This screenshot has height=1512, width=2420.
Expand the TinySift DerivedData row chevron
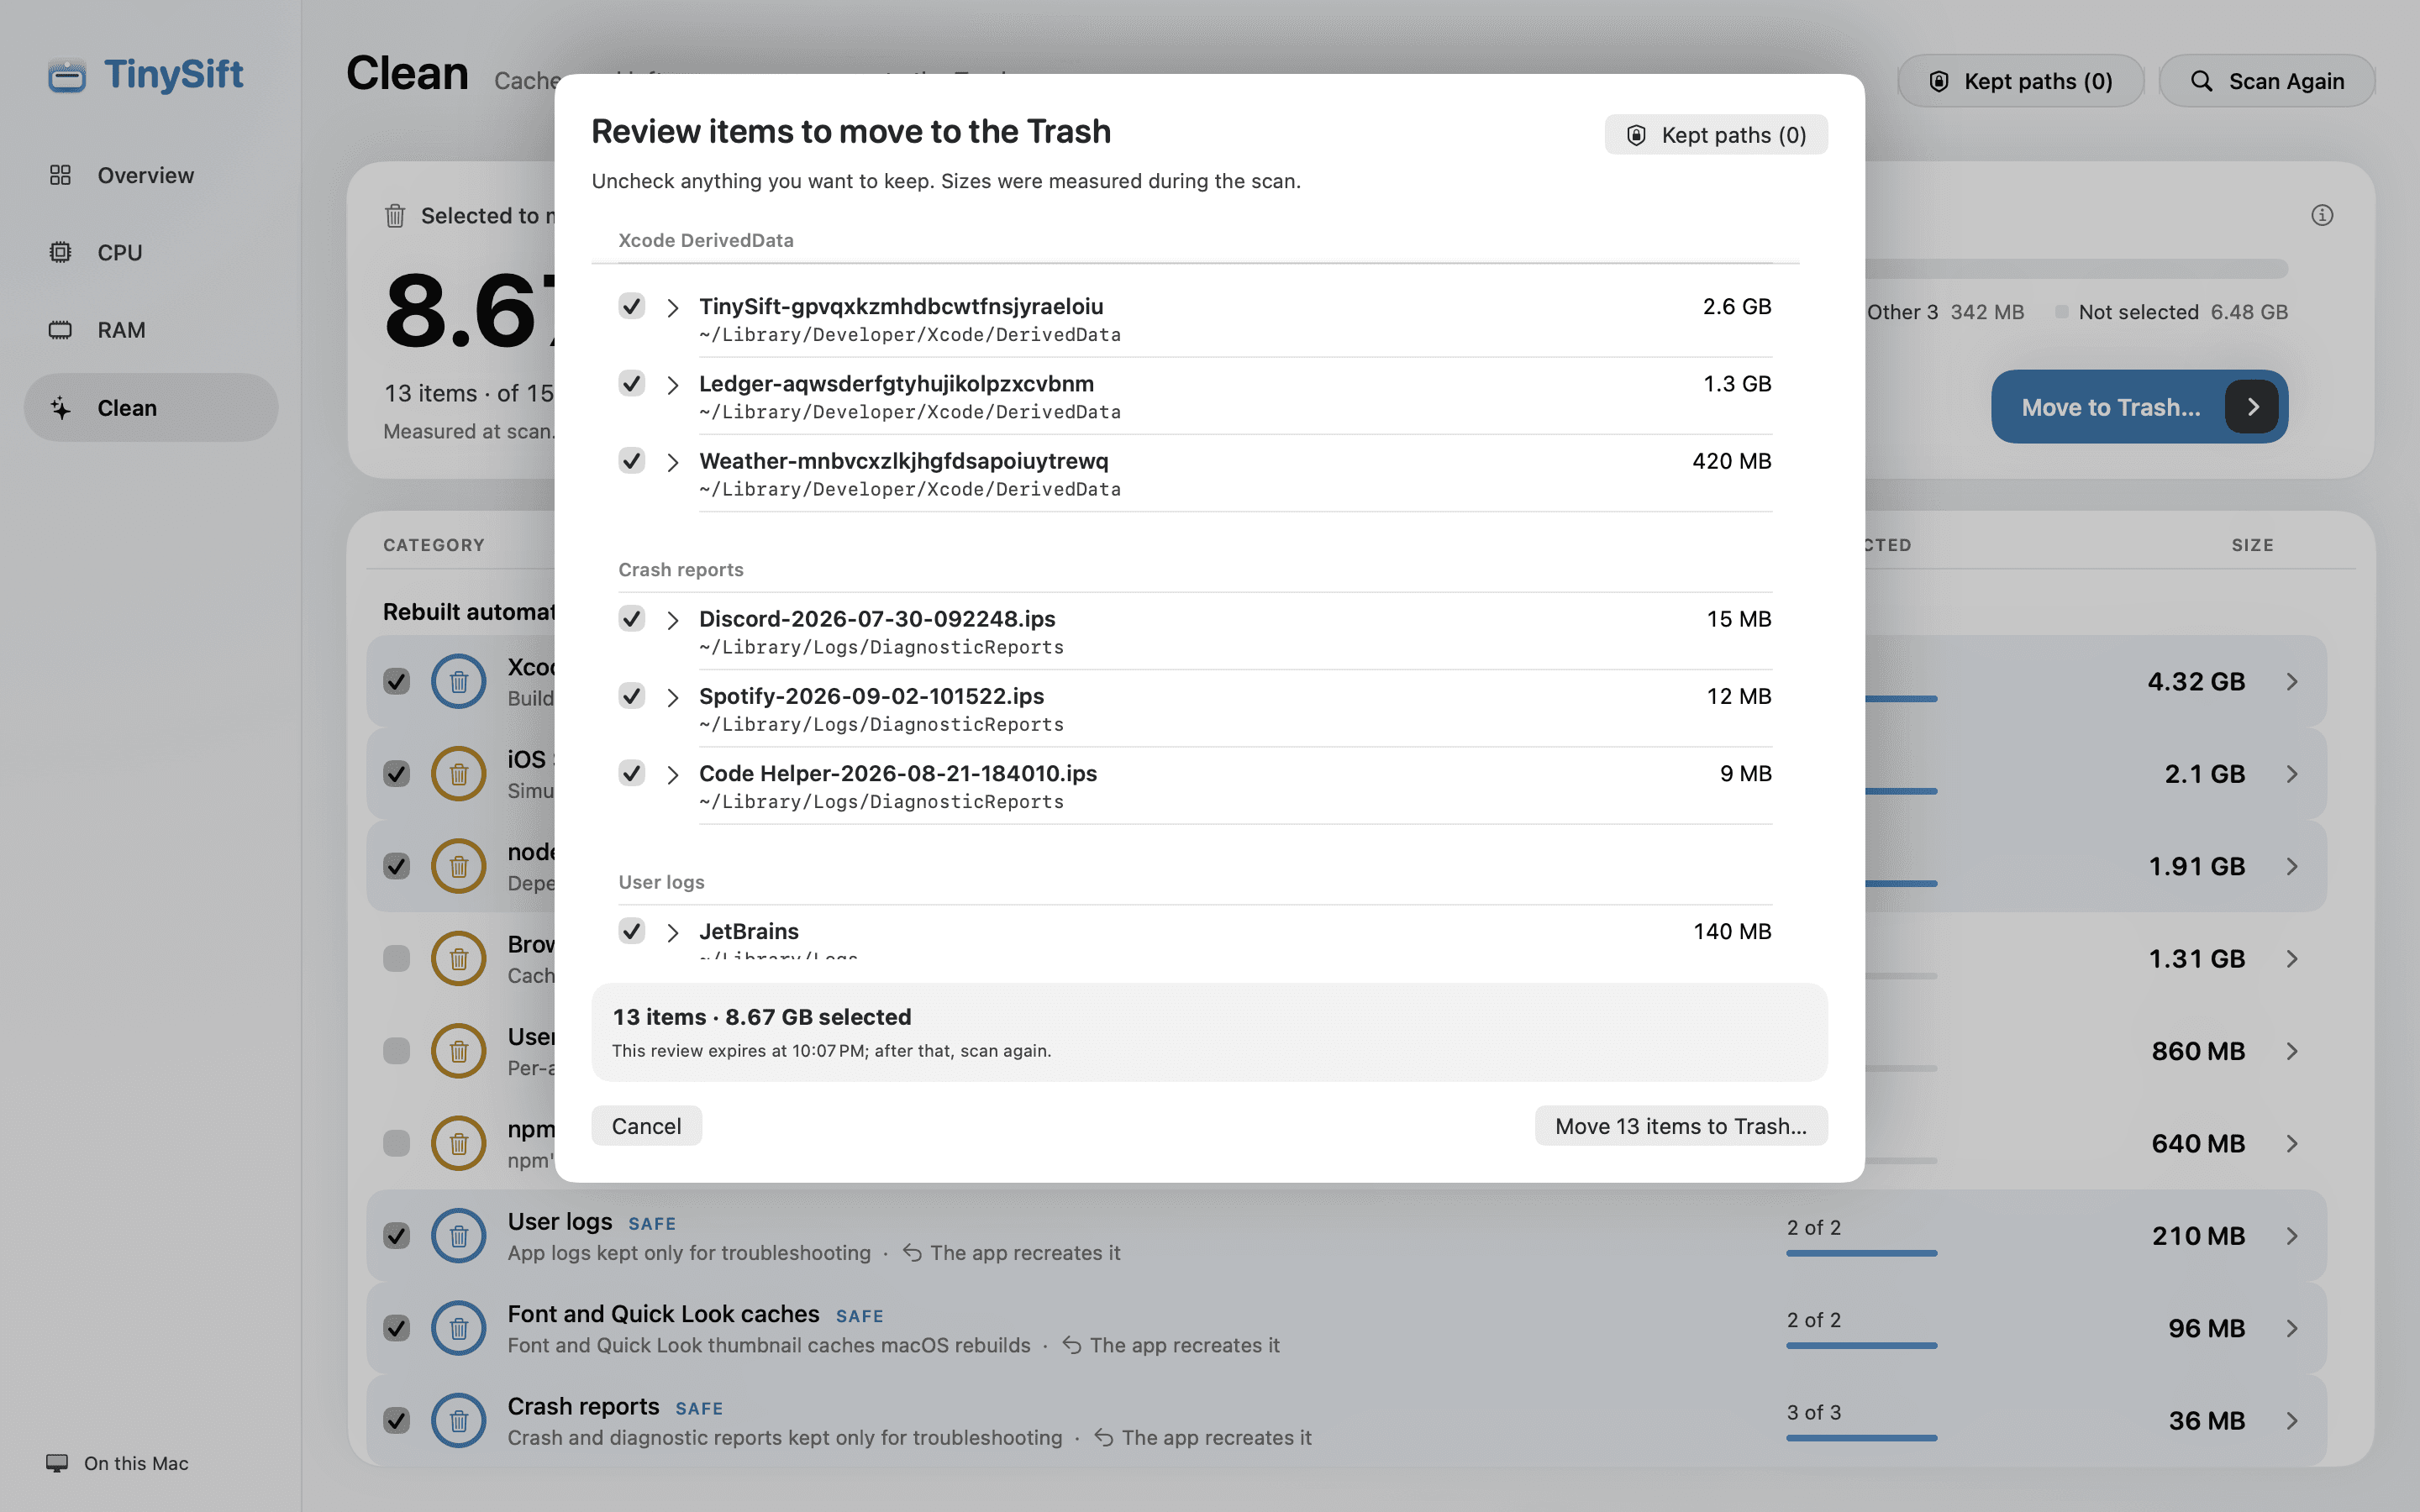click(673, 308)
